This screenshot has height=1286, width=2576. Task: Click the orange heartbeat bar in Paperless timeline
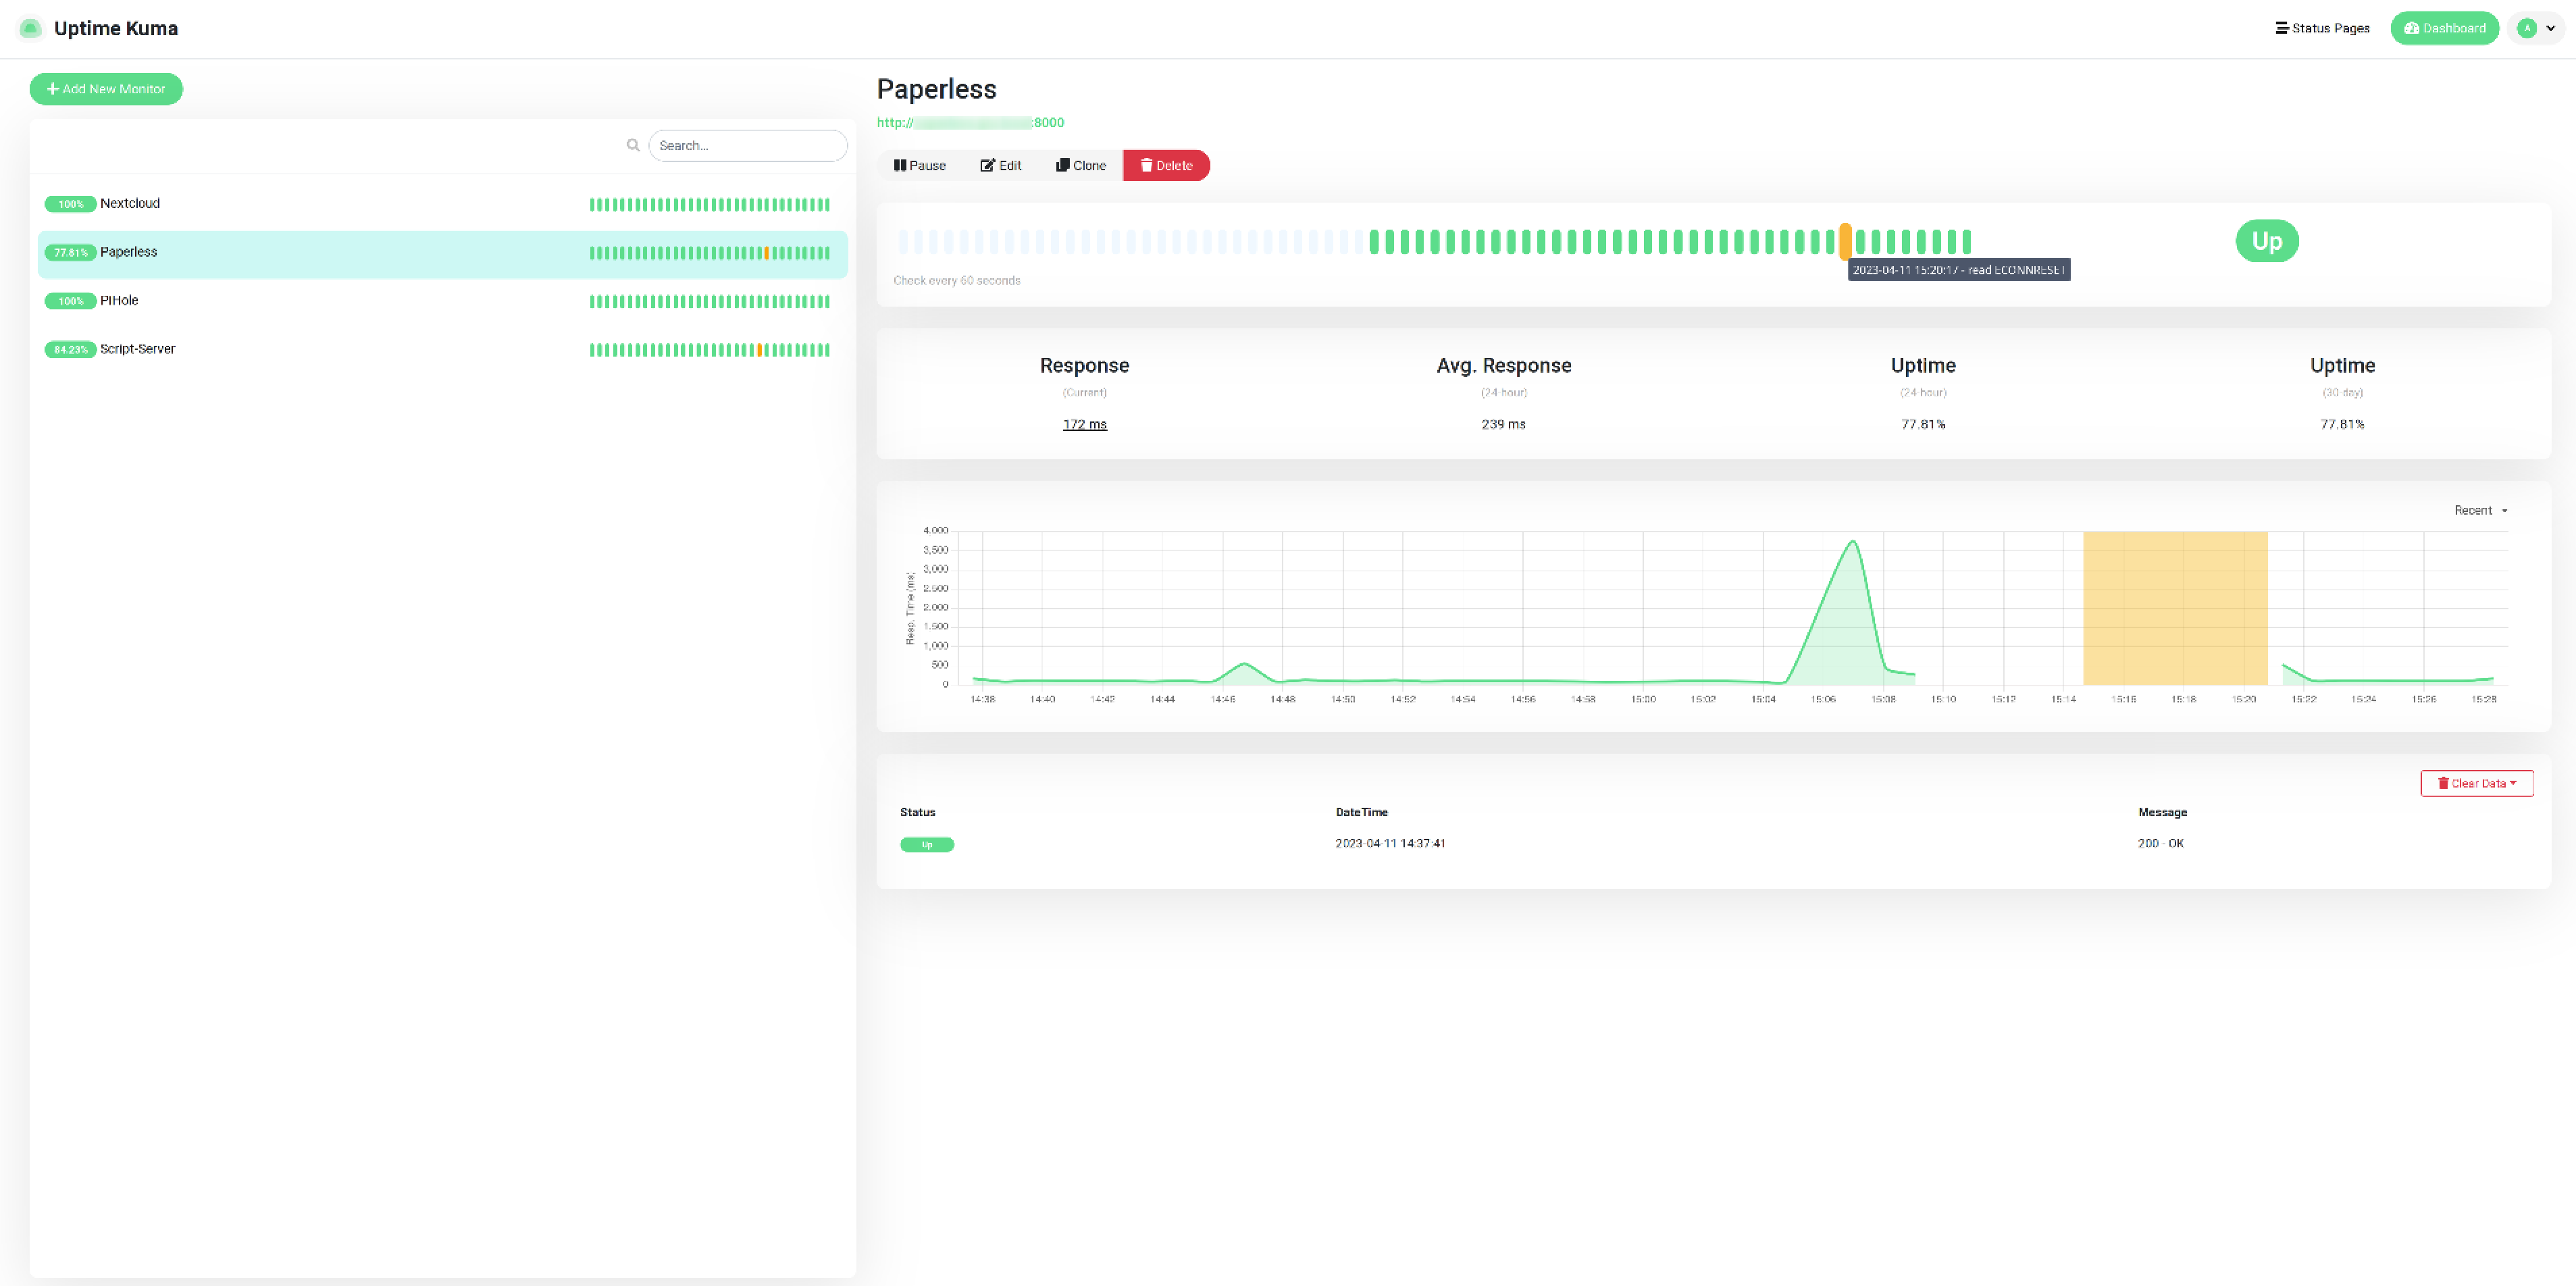click(x=1845, y=241)
